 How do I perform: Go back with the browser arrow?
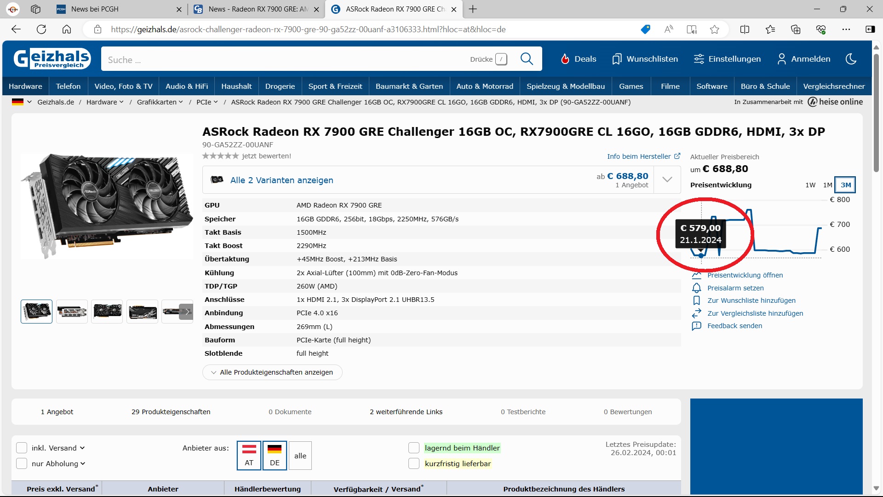[16, 29]
